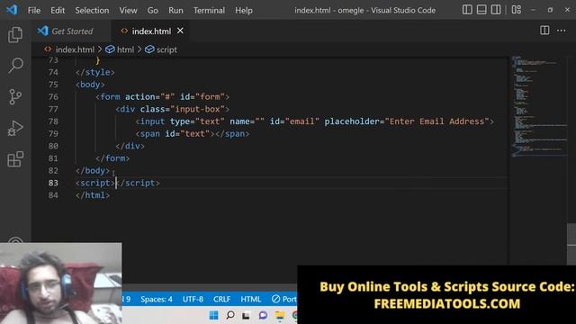
Task: Click the </form> closing tag
Action: [x=112, y=158]
